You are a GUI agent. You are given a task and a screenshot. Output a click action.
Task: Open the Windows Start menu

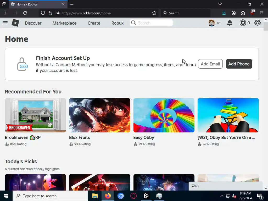pyautogui.click(x=6, y=196)
